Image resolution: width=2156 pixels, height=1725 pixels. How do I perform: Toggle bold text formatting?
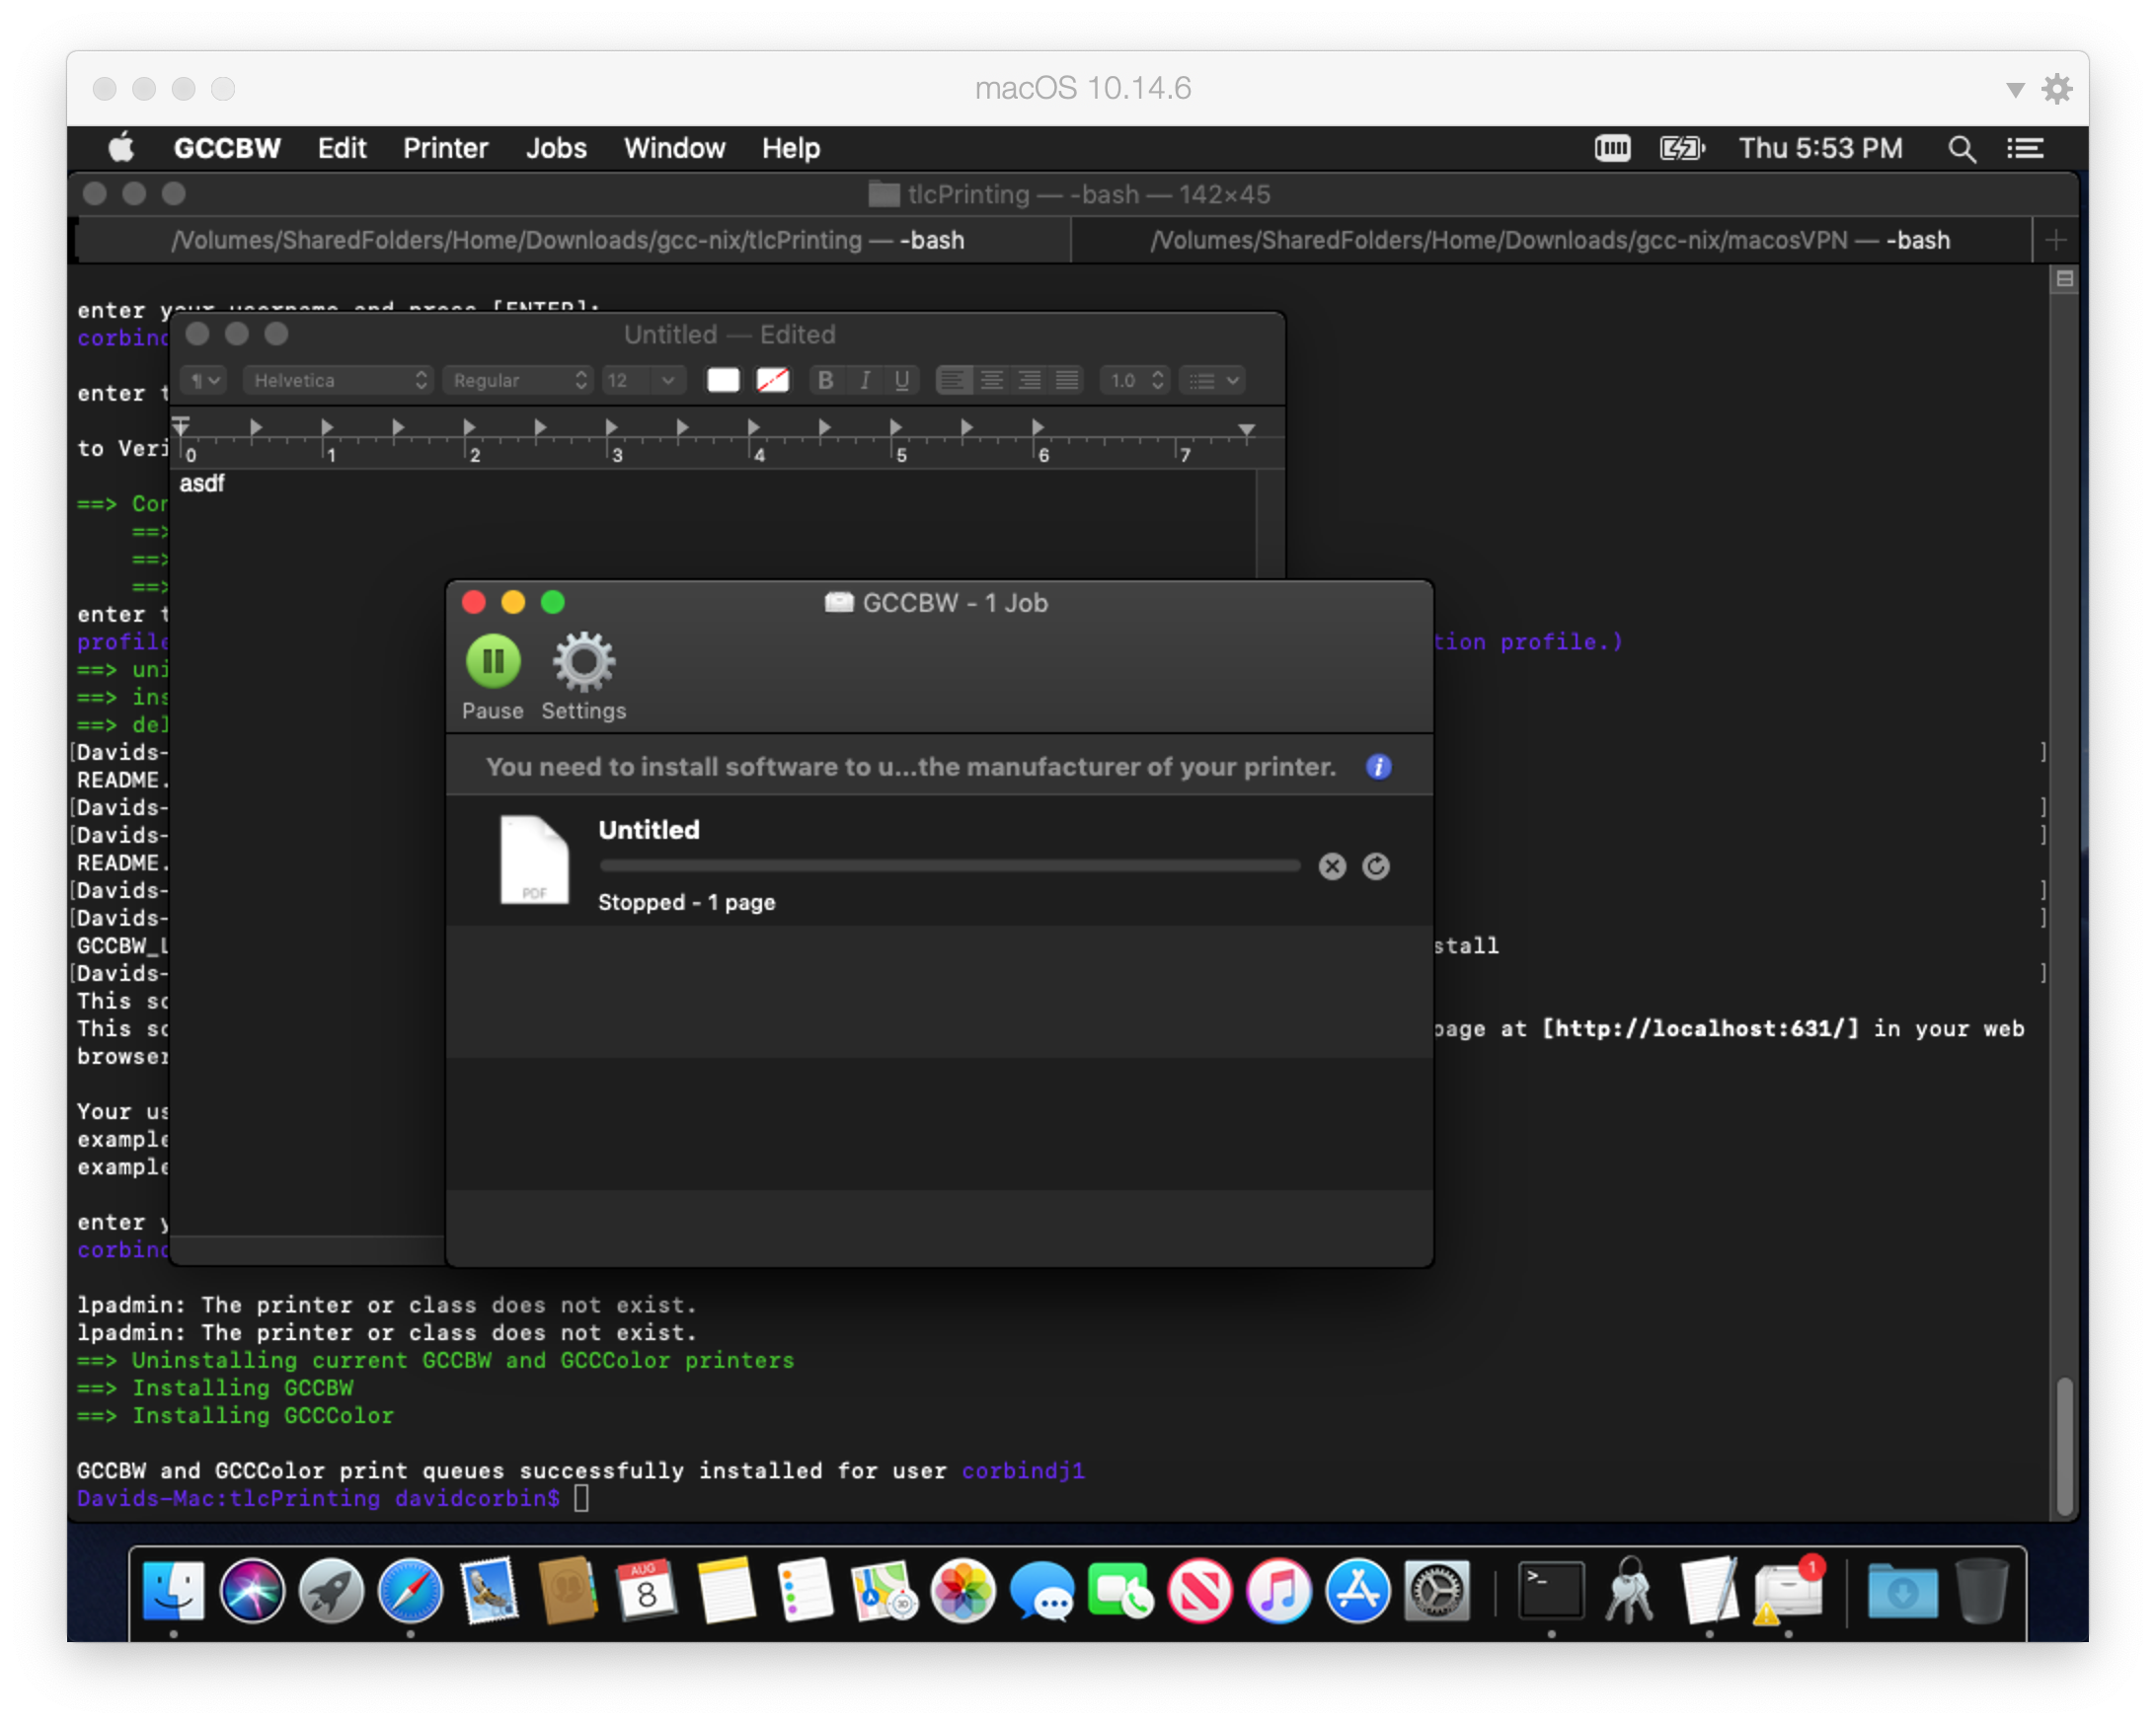[x=825, y=381]
